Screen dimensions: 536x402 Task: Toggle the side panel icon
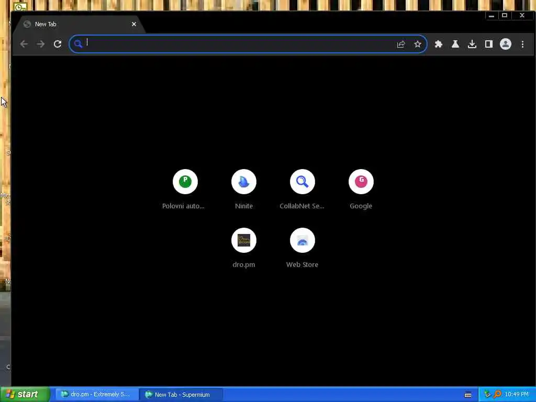(489, 44)
